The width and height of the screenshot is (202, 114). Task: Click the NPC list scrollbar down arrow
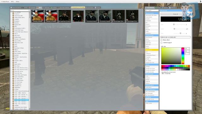(30, 109)
